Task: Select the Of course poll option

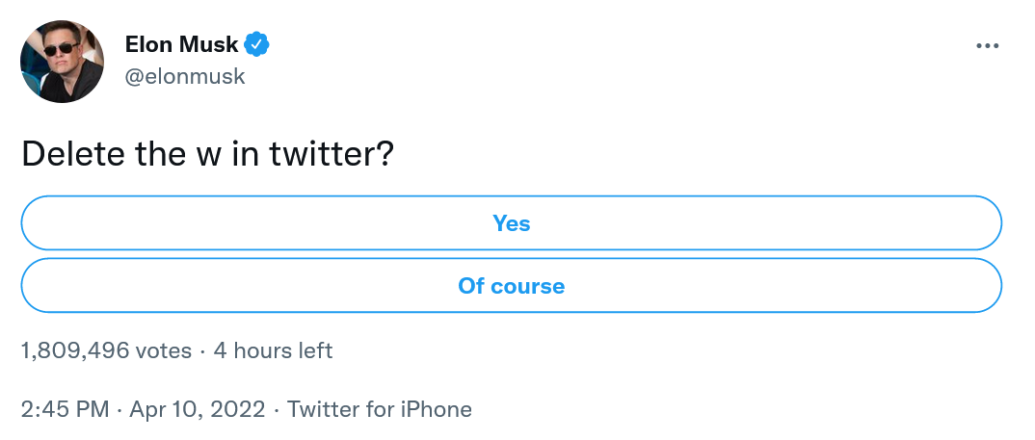Action: [x=512, y=286]
